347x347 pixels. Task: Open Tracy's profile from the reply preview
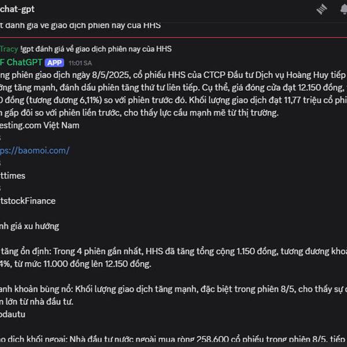click(9, 49)
